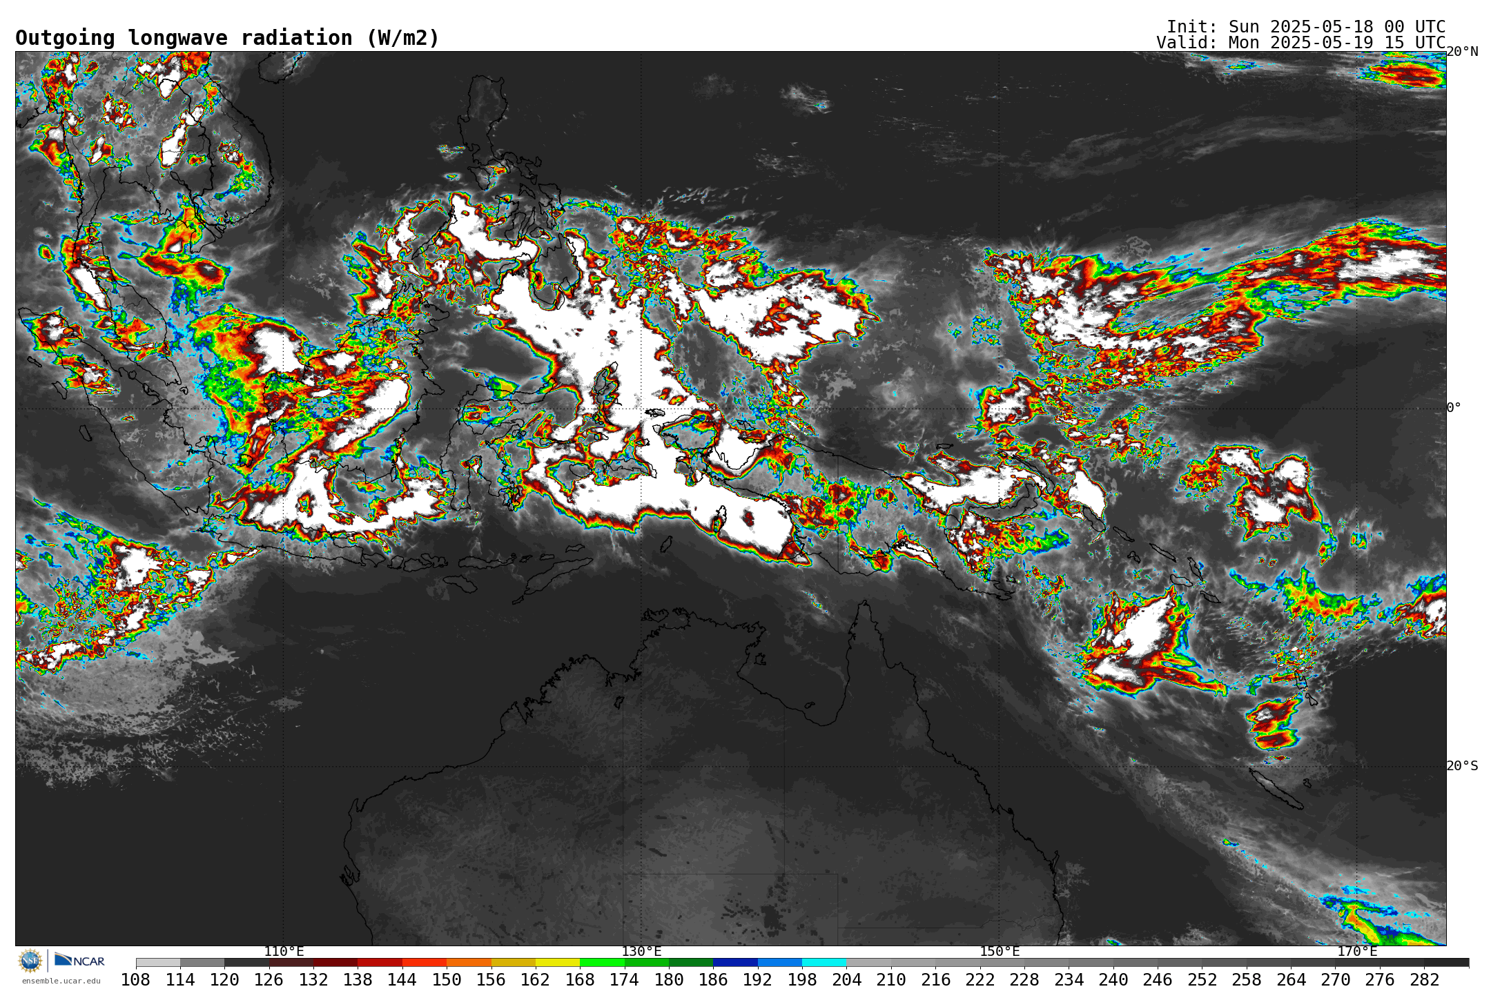Pick the bright red 144–150 colorbar swatch
This screenshot has width=1491, height=989.
pos(425,963)
